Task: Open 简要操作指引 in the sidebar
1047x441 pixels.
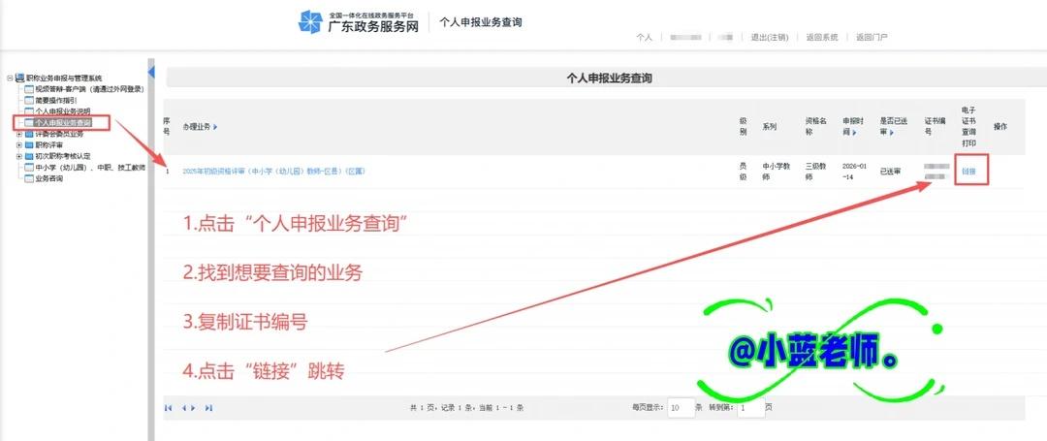Action: pos(56,100)
